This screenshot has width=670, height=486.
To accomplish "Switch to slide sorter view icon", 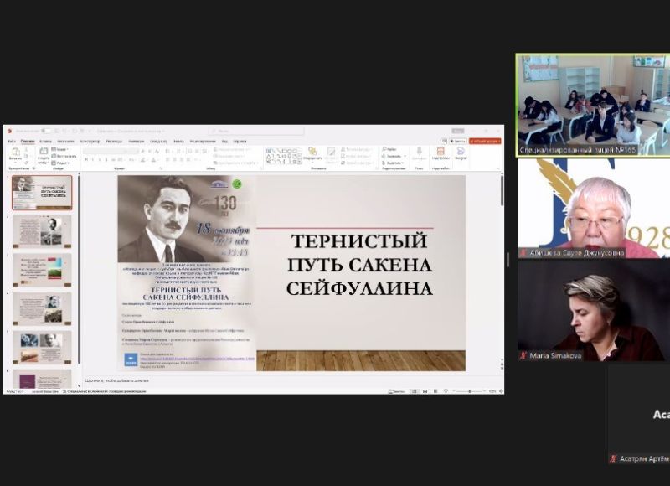I will [x=424, y=391].
